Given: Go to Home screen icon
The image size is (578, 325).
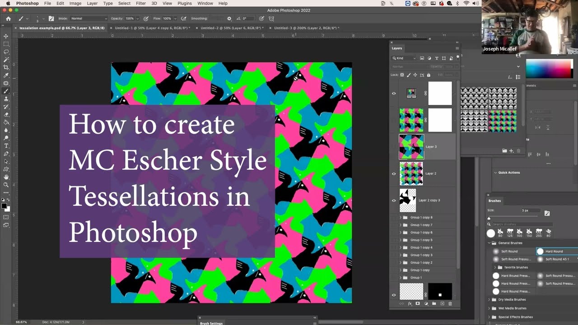Looking at the screenshot, I should click(x=8, y=19).
